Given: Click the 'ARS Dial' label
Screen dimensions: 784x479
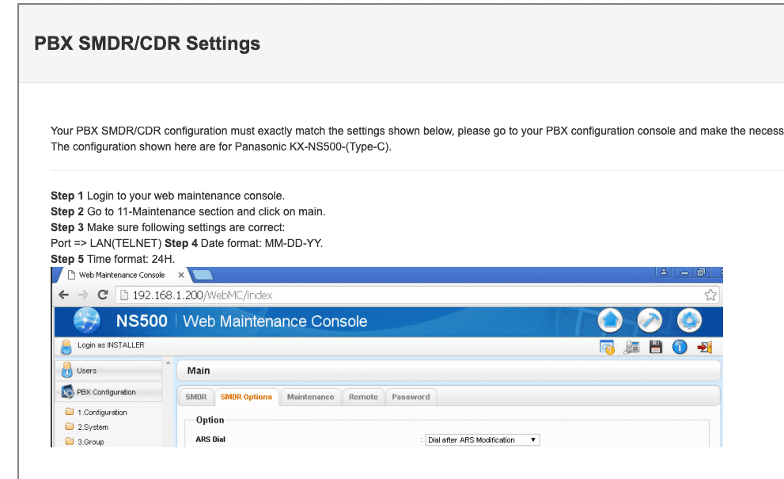Looking at the screenshot, I should tap(210, 439).
